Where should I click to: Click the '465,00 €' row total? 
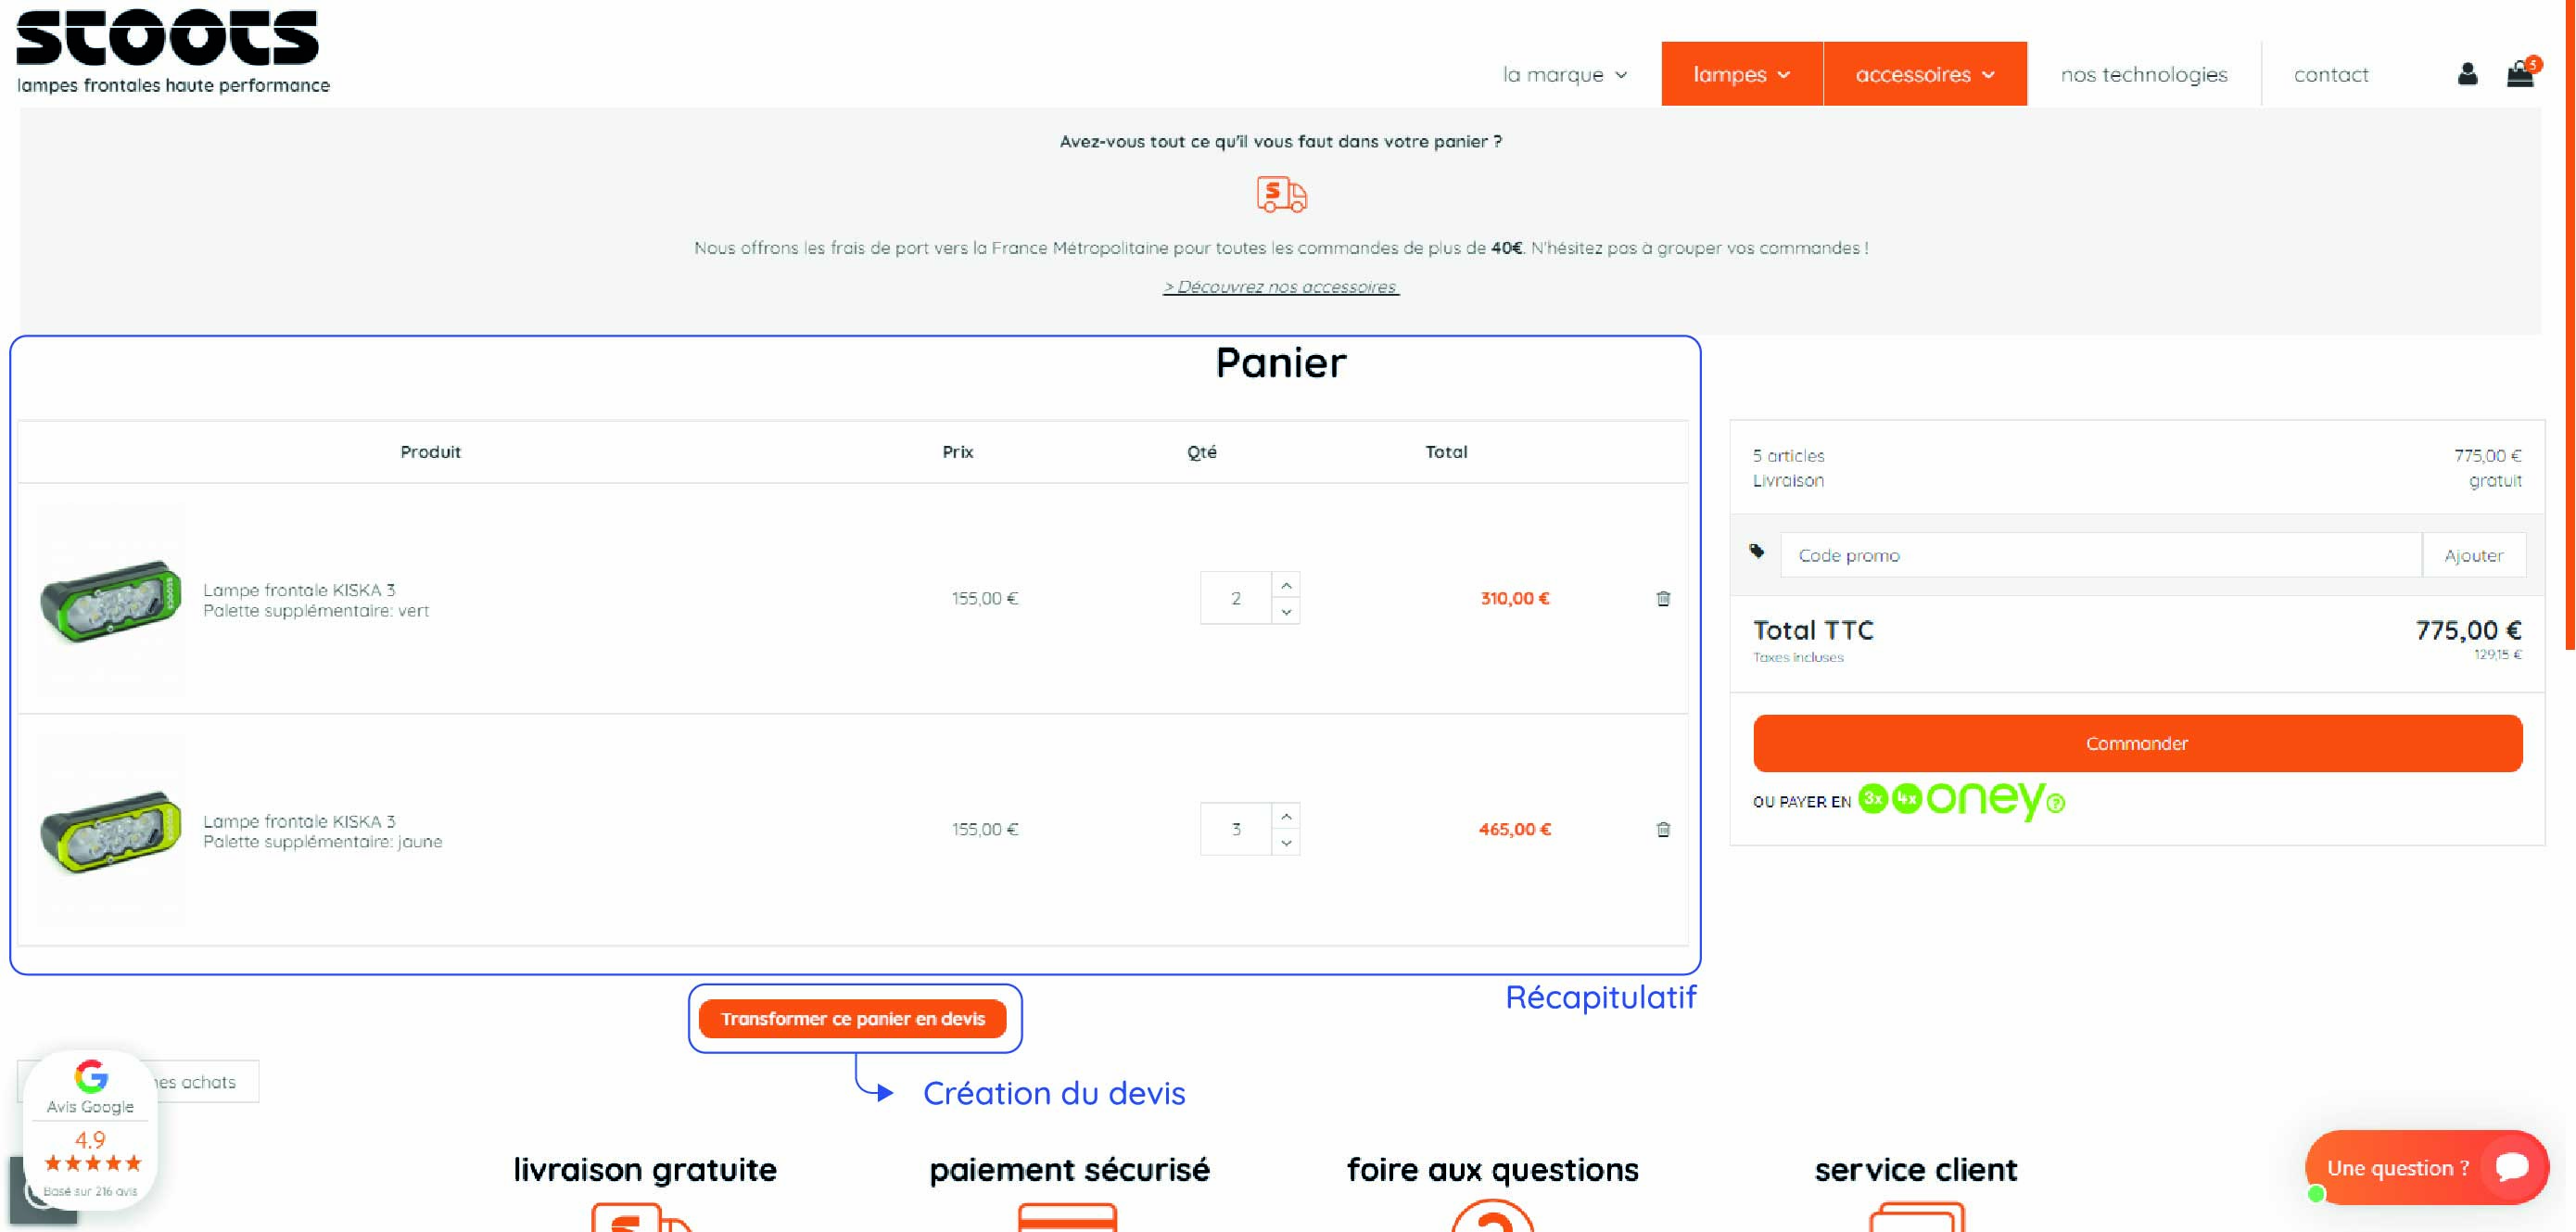(x=1515, y=829)
